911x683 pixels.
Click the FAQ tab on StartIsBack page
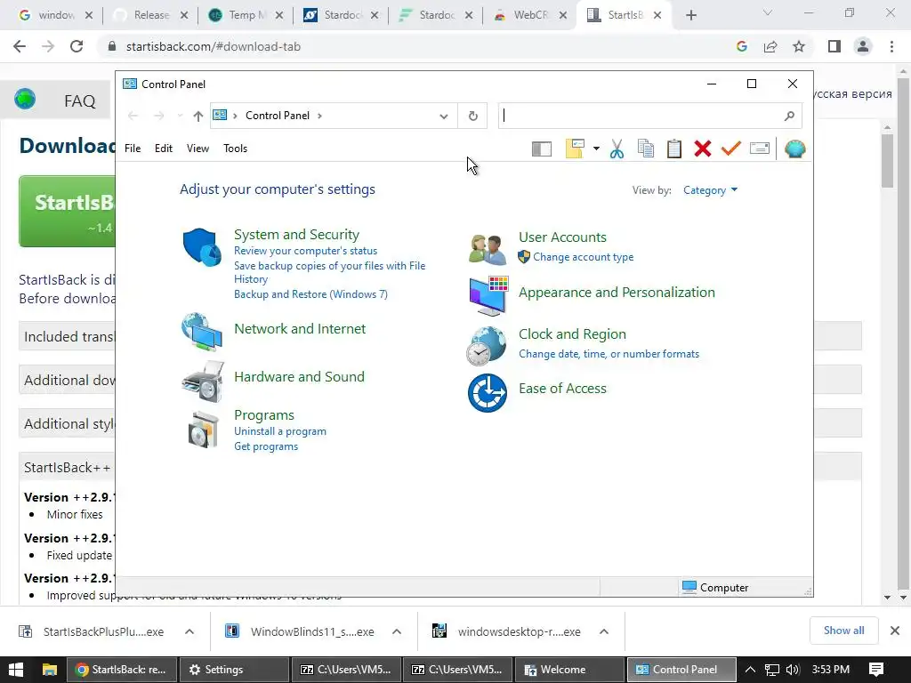click(79, 101)
